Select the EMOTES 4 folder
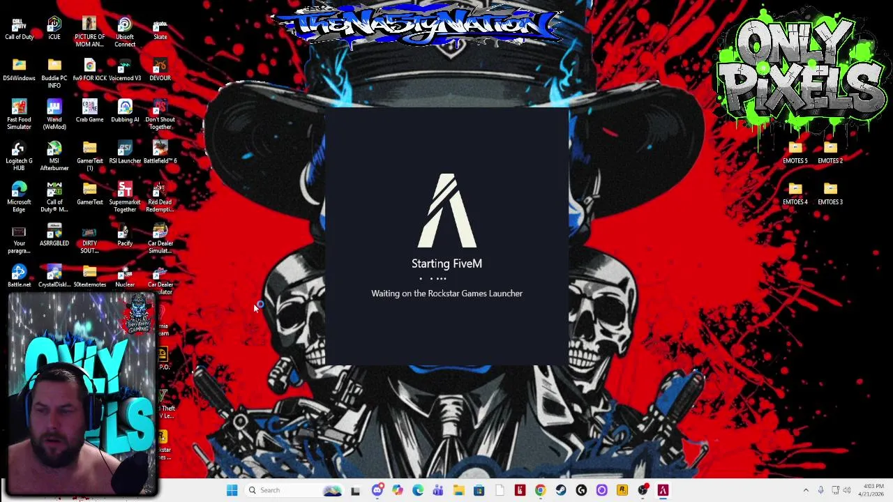Image resolution: width=893 pixels, height=502 pixels. [x=795, y=193]
